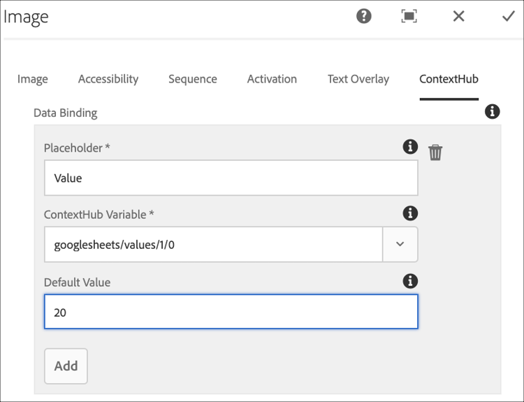This screenshot has width=524, height=402.
Task: Show info tooltip for Placeholder field
Action: pyautogui.click(x=410, y=146)
